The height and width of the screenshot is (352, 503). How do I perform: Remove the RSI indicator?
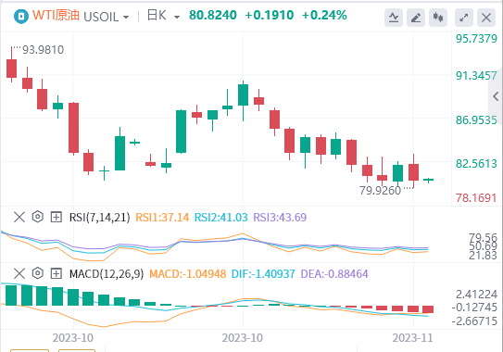click(x=19, y=218)
